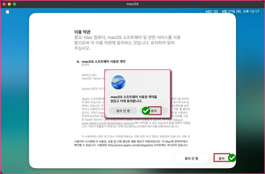The image size is (265, 174).
Task: Click the date 8월 27일 (목) in menu bar
Action: click(231, 11)
